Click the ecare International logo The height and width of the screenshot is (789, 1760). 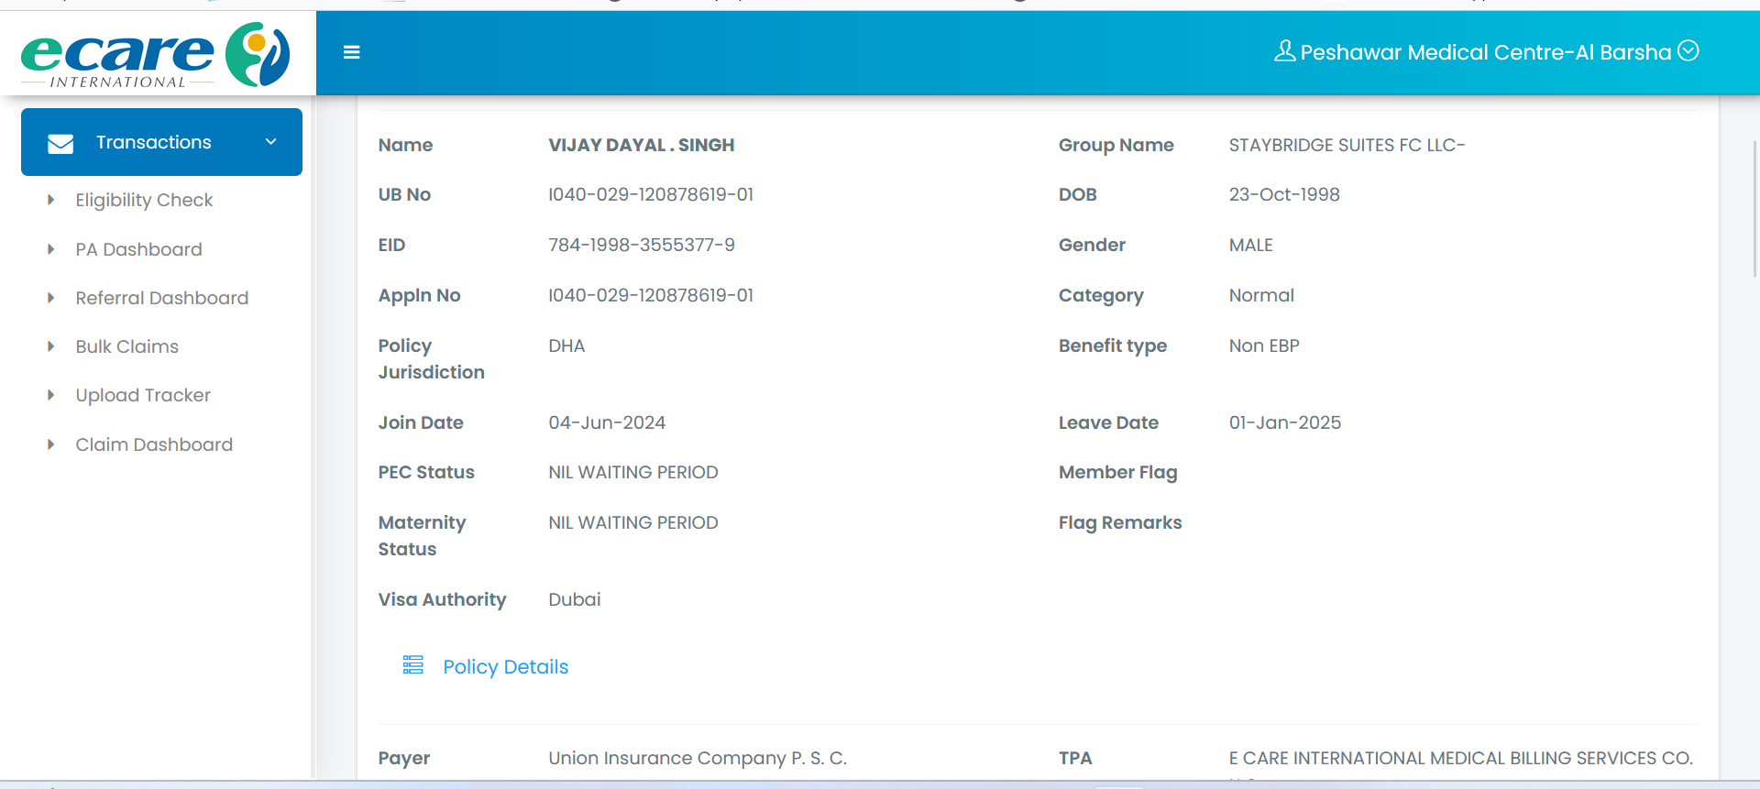tap(155, 55)
